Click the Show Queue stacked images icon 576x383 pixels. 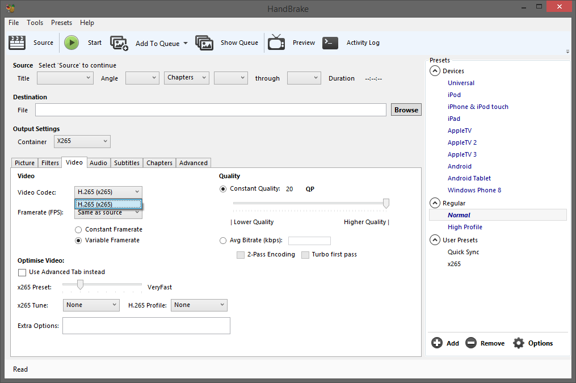click(x=204, y=43)
